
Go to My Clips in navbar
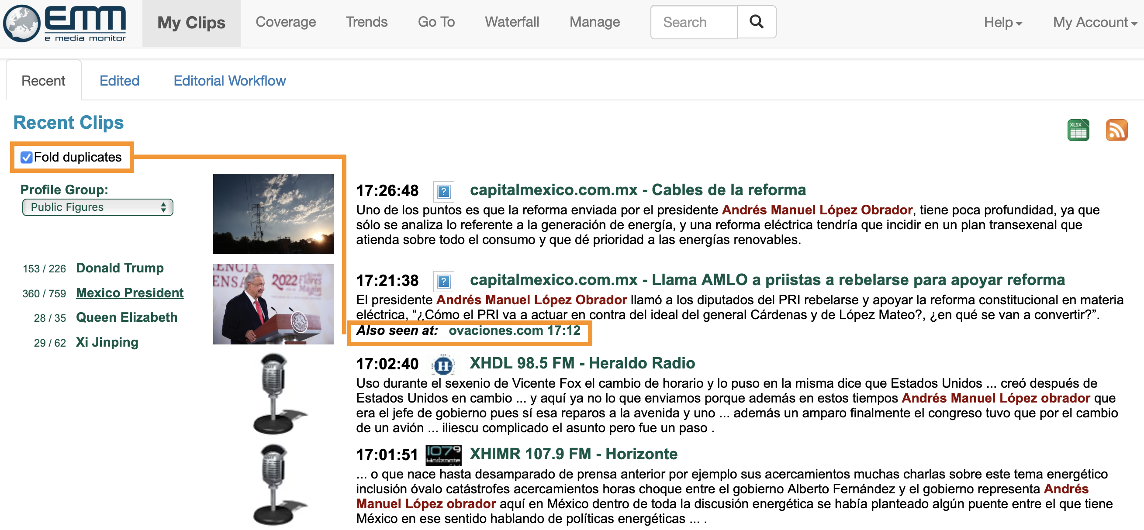[x=191, y=23]
